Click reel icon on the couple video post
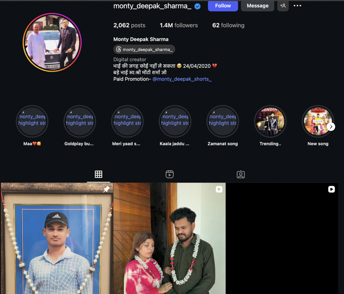This screenshot has width=344, height=294. coord(219,190)
